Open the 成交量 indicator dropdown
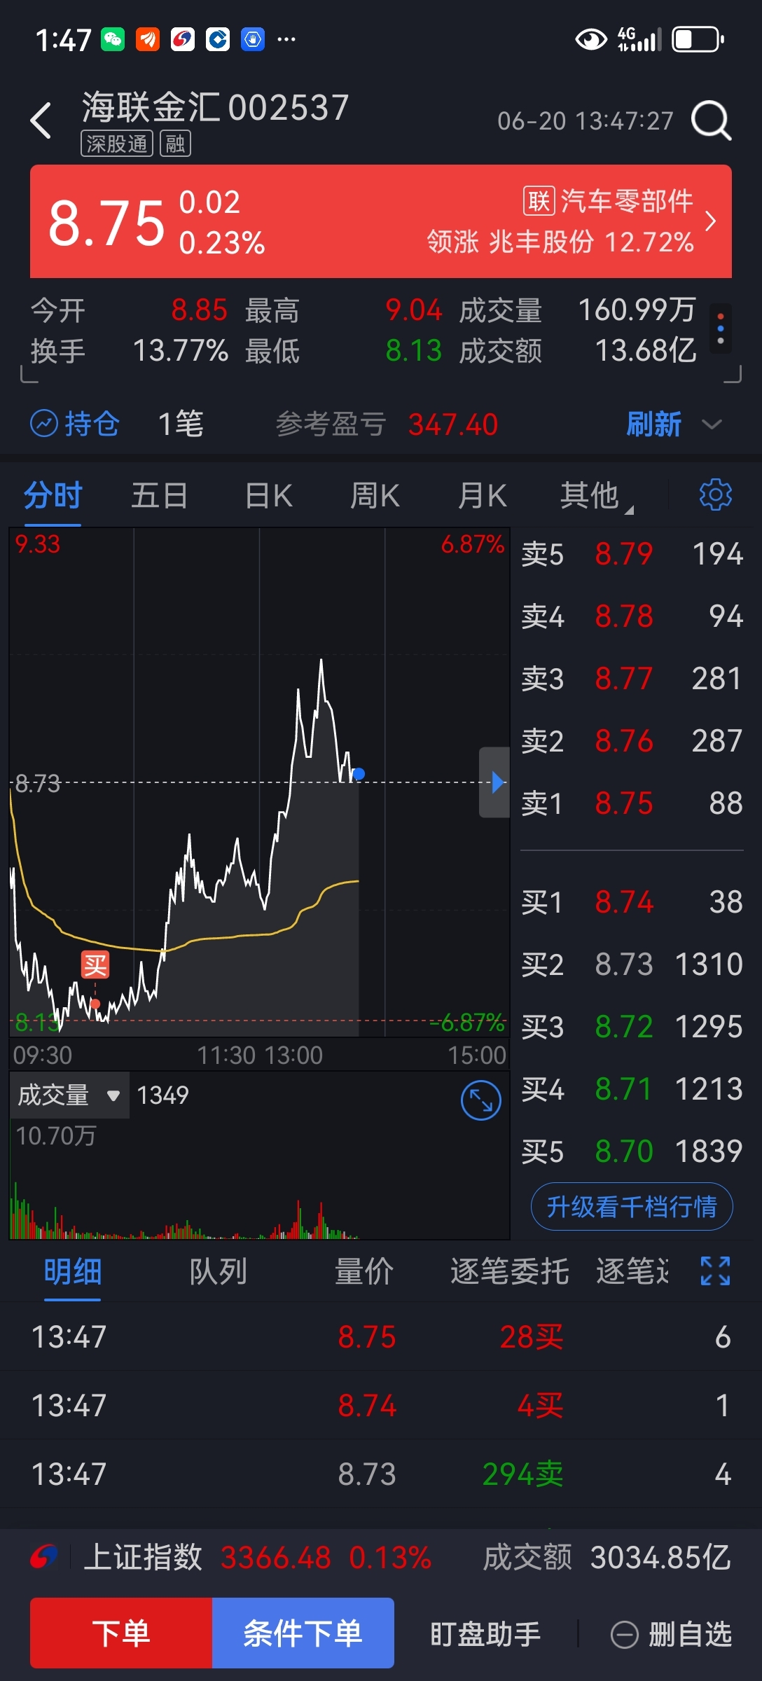Screen dimensions: 762x1681 [69, 1095]
